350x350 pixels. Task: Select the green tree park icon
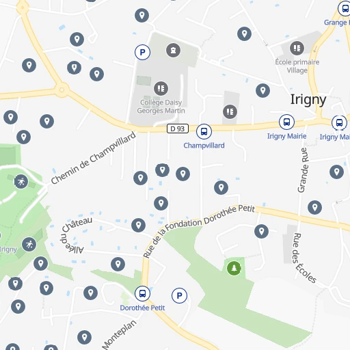234,269
